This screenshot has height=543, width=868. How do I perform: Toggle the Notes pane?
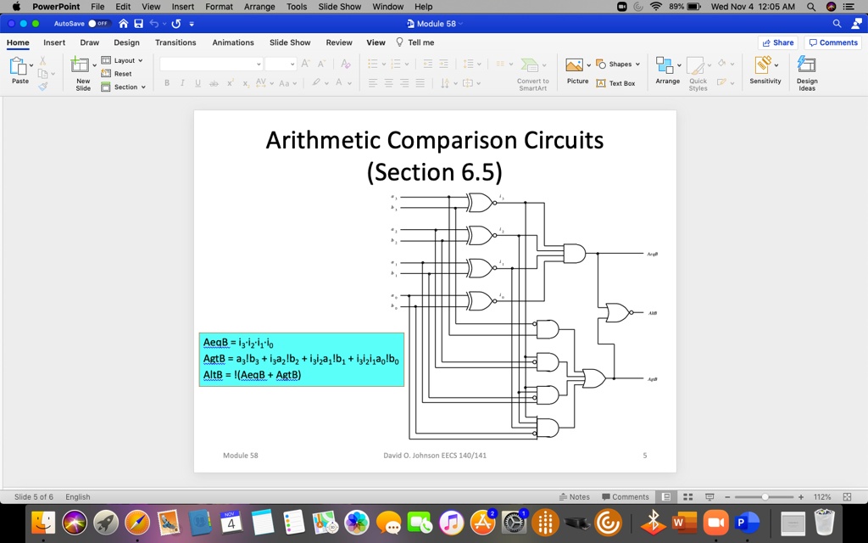[x=575, y=497]
